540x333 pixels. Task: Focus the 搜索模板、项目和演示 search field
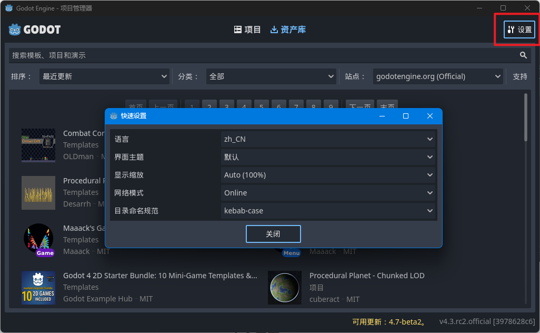pyautogui.click(x=269, y=55)
